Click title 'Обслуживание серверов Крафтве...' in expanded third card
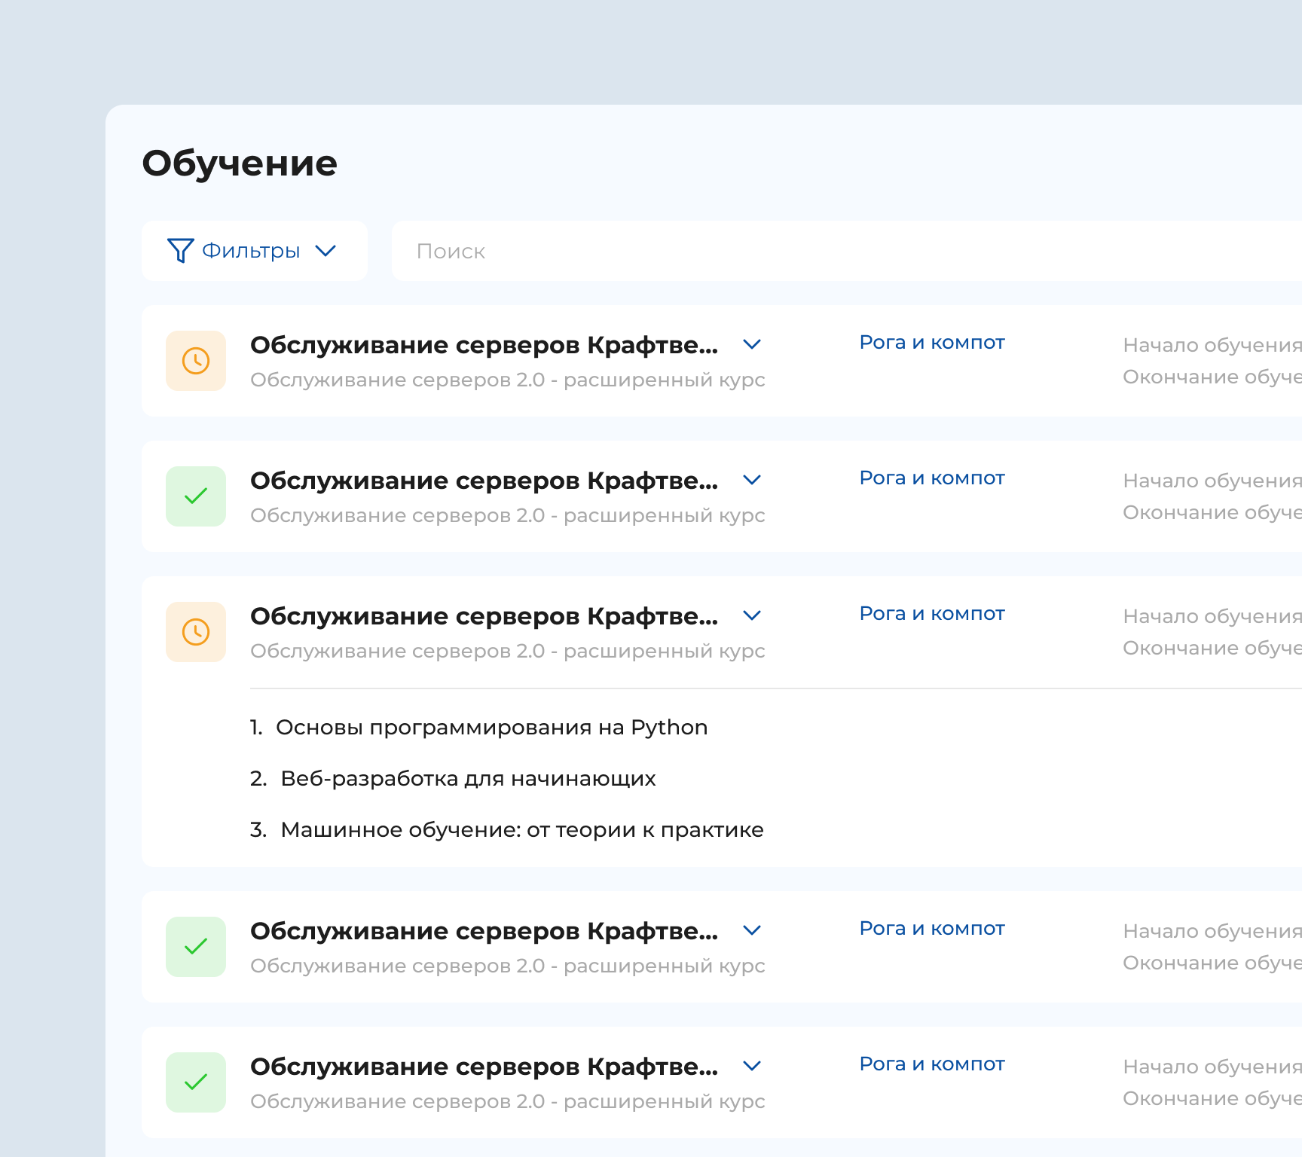The image size is (1302, 1157). (484, 616)
